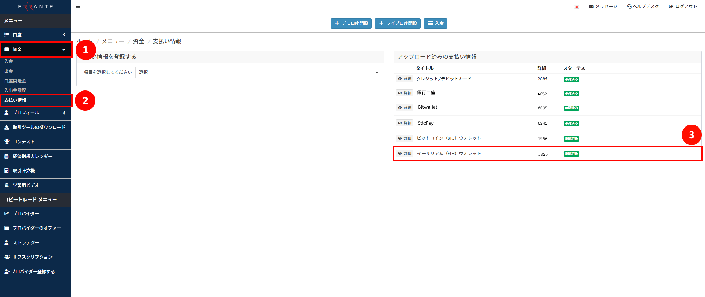Screen dimensions: 705x297
Task: Select 出金 in the sidebar submenu
Action: [8, 71]
